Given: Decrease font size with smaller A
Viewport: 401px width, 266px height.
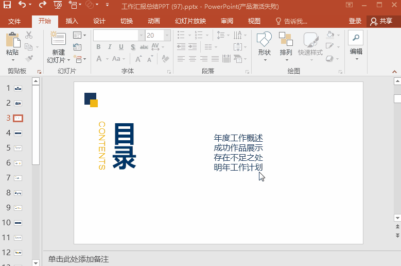Looking at the screenshot, I should click(150, 59).
